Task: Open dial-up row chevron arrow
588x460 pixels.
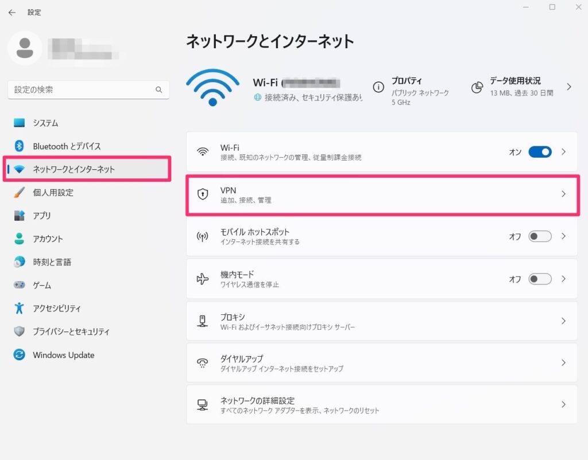Action: (563, 362)
